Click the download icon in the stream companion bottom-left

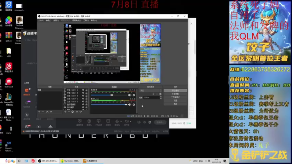(39, 127)
